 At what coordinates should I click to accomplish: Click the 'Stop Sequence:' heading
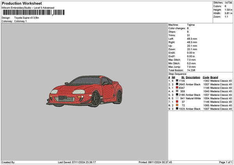(177, 74)
